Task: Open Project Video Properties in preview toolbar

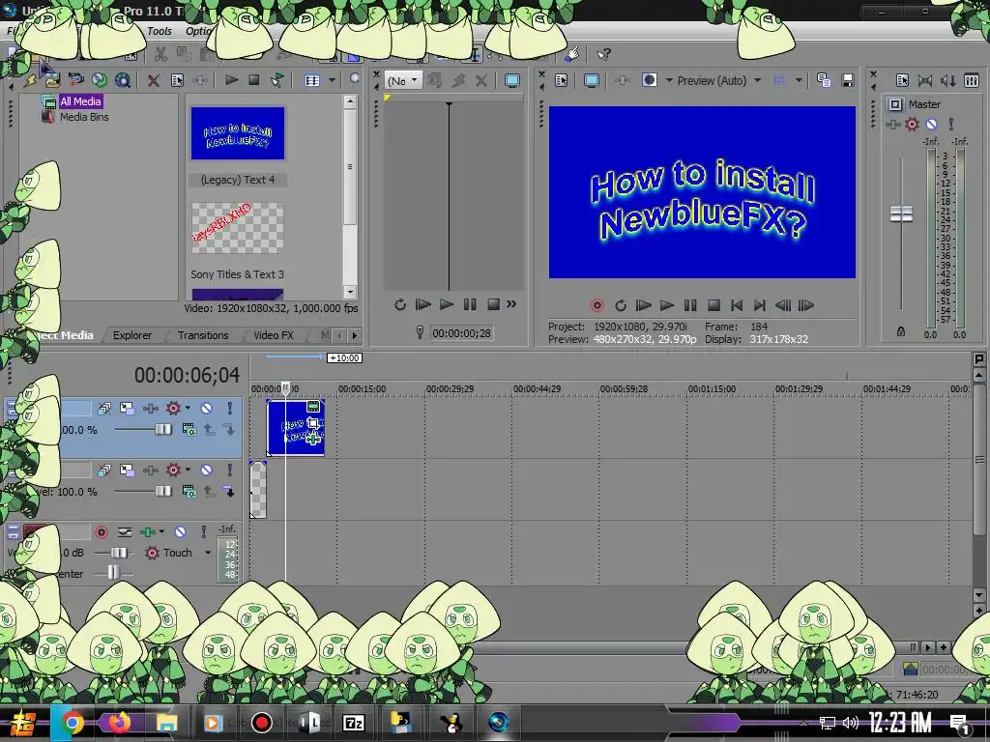Action: (562, 80)
